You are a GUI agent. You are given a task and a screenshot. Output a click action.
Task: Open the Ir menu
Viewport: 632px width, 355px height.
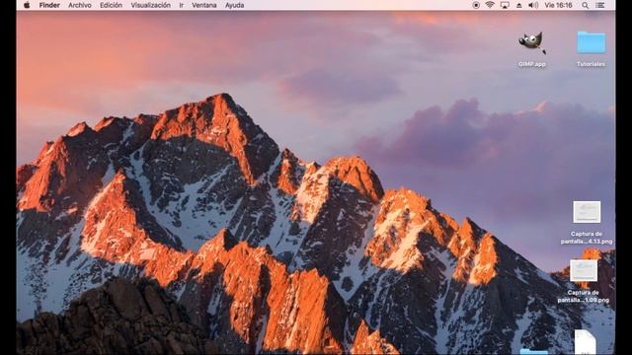[x=182, y=5]
